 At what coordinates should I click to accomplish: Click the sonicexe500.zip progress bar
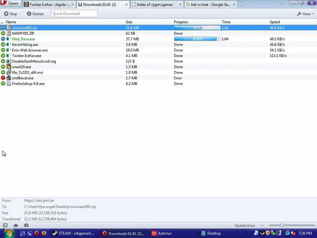click(197, 28)
